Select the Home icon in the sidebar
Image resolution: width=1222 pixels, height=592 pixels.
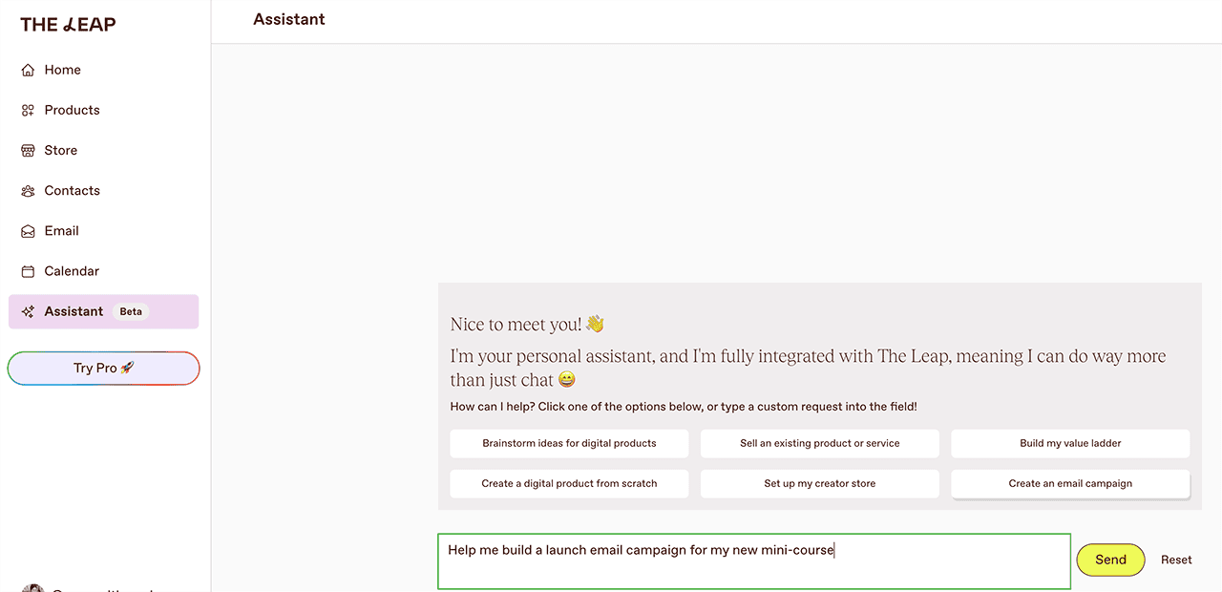point(28,69)
